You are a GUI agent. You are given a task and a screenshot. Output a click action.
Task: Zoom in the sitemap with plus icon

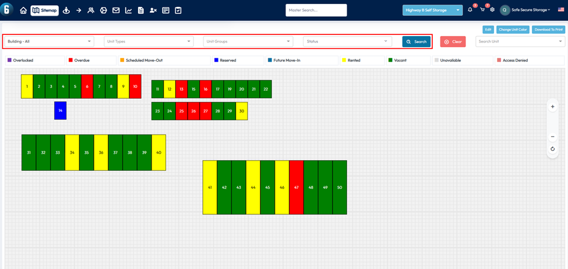552,107
